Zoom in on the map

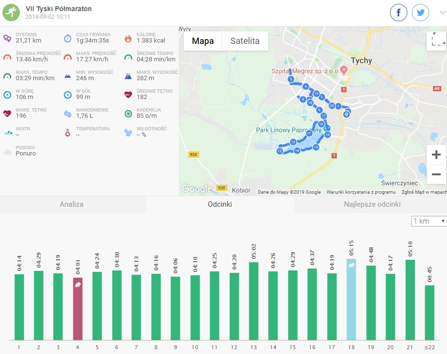coord(436,155)
